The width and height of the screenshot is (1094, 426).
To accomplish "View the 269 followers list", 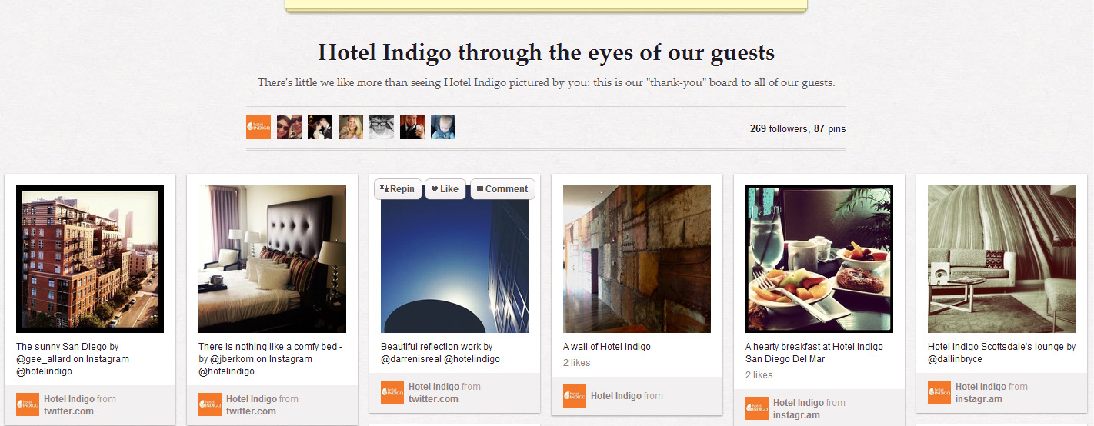I will coord(779,129).
